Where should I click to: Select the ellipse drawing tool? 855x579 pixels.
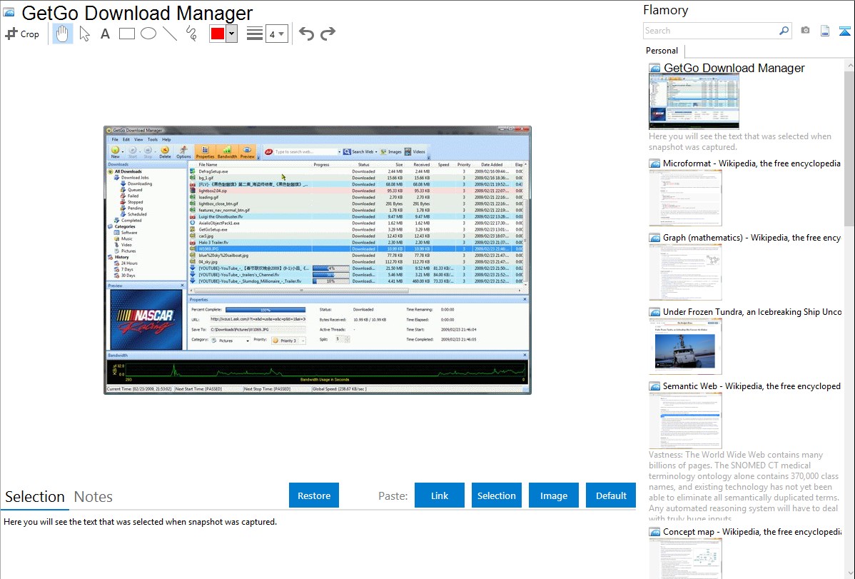[x=148, y=34]
